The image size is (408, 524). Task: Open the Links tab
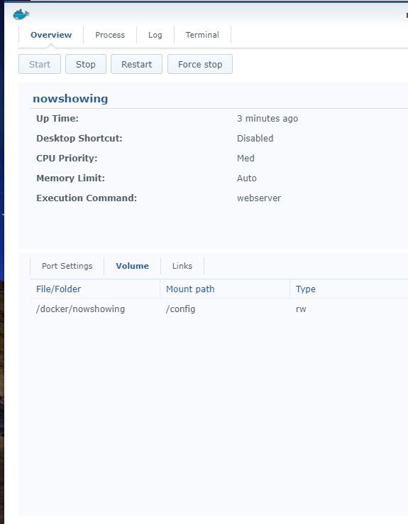pos(182,266)
